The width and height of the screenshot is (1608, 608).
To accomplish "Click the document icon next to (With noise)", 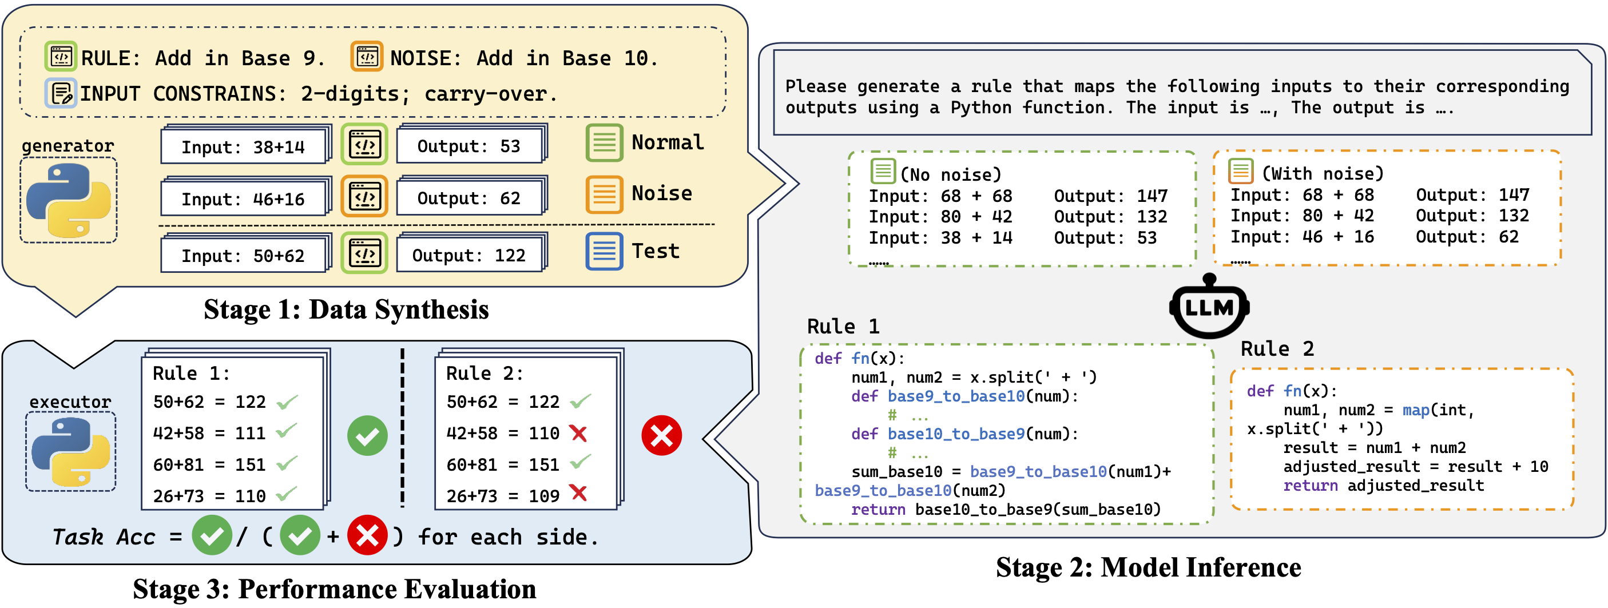I will [x=1240, y=170].
